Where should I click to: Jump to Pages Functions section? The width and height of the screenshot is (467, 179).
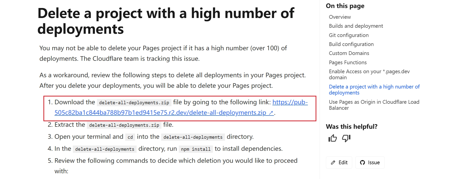(x=348, y=62)
